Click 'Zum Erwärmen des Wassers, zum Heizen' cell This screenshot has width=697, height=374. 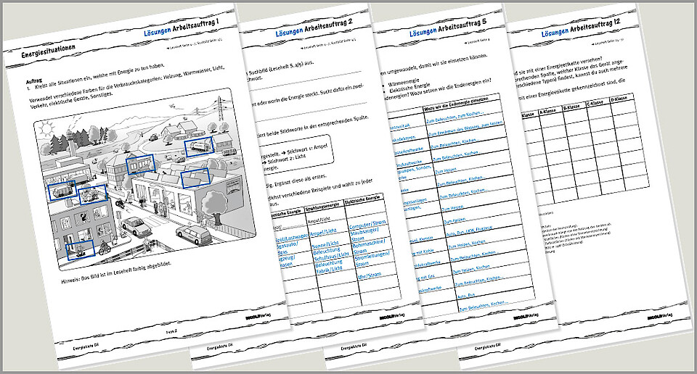(x=465, y=128)
